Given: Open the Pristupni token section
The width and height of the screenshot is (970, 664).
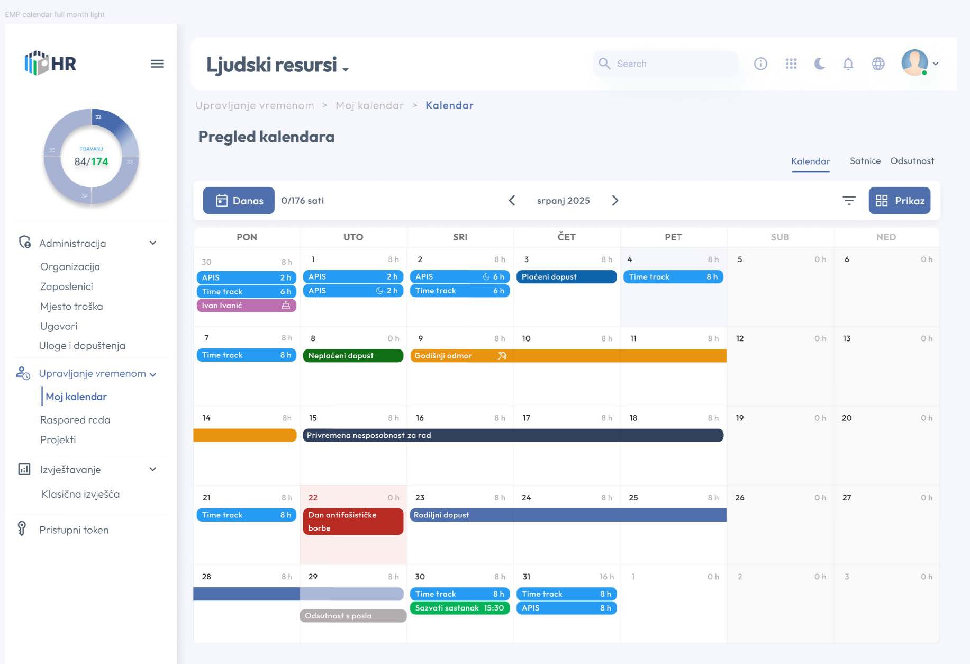Looking at the screenshot, I should (74, 530).
